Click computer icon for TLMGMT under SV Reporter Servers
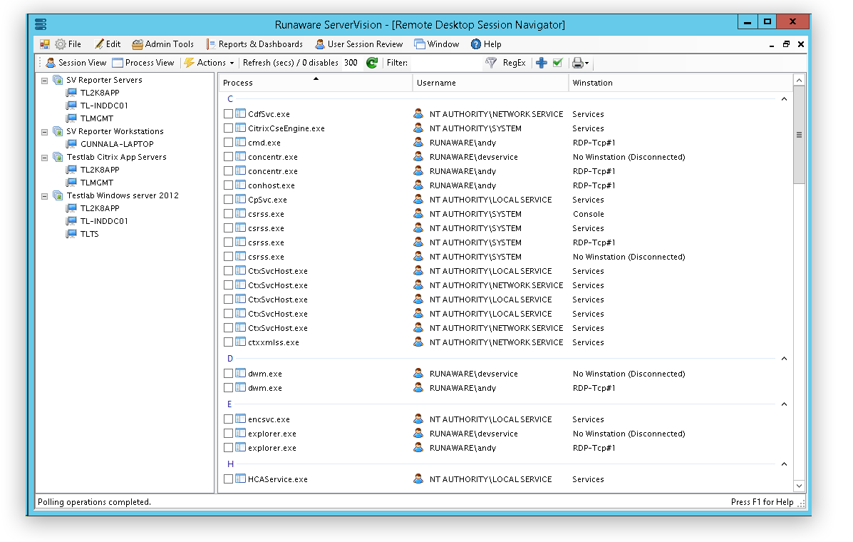 click(x=71, y=118)
